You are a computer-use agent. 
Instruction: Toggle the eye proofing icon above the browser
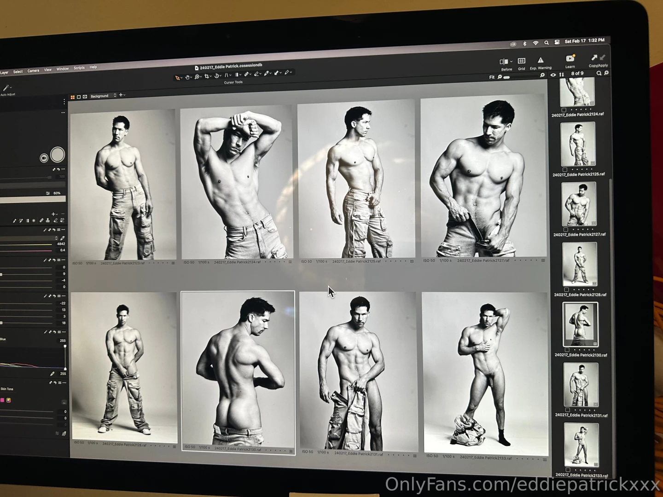tap(553, 75)
